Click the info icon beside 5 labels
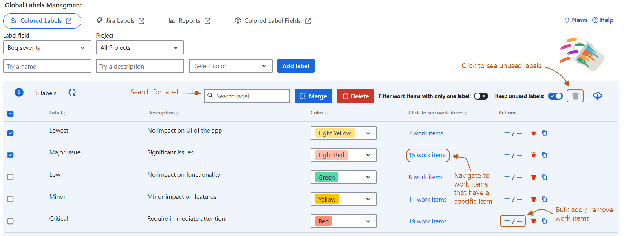The height and width of the screenshot is (236, 624). tap(19, 93)
